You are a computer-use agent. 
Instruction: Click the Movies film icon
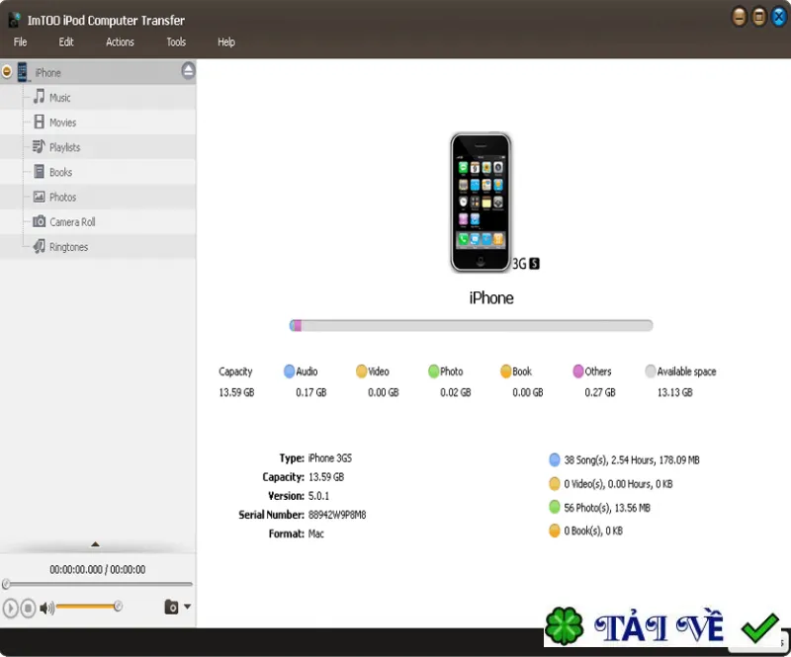(39, 122)
